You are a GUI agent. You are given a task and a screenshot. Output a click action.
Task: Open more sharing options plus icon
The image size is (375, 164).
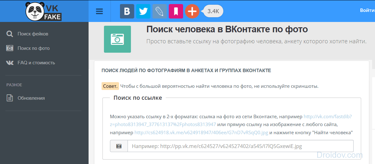coord(192,11)
